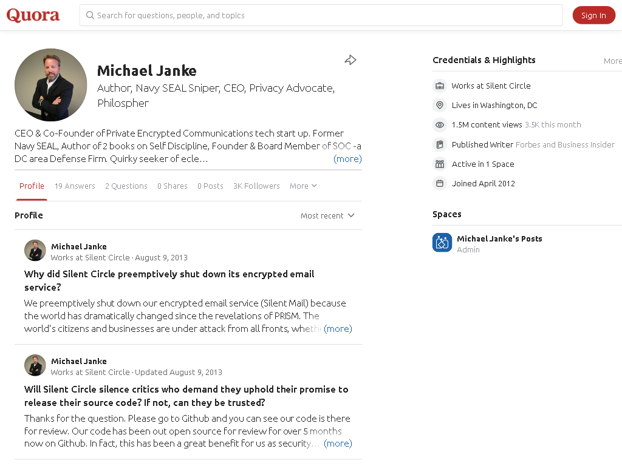Click the briefcase icon next to Works at Silent Circle
The height and width of the screenshot is (466, 622).
[x=440, y=86]
